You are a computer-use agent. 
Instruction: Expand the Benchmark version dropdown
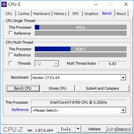123,77
